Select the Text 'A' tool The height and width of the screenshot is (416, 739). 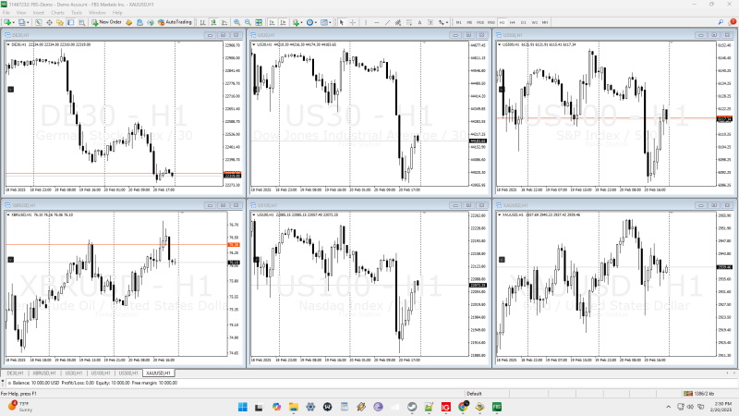419,22
